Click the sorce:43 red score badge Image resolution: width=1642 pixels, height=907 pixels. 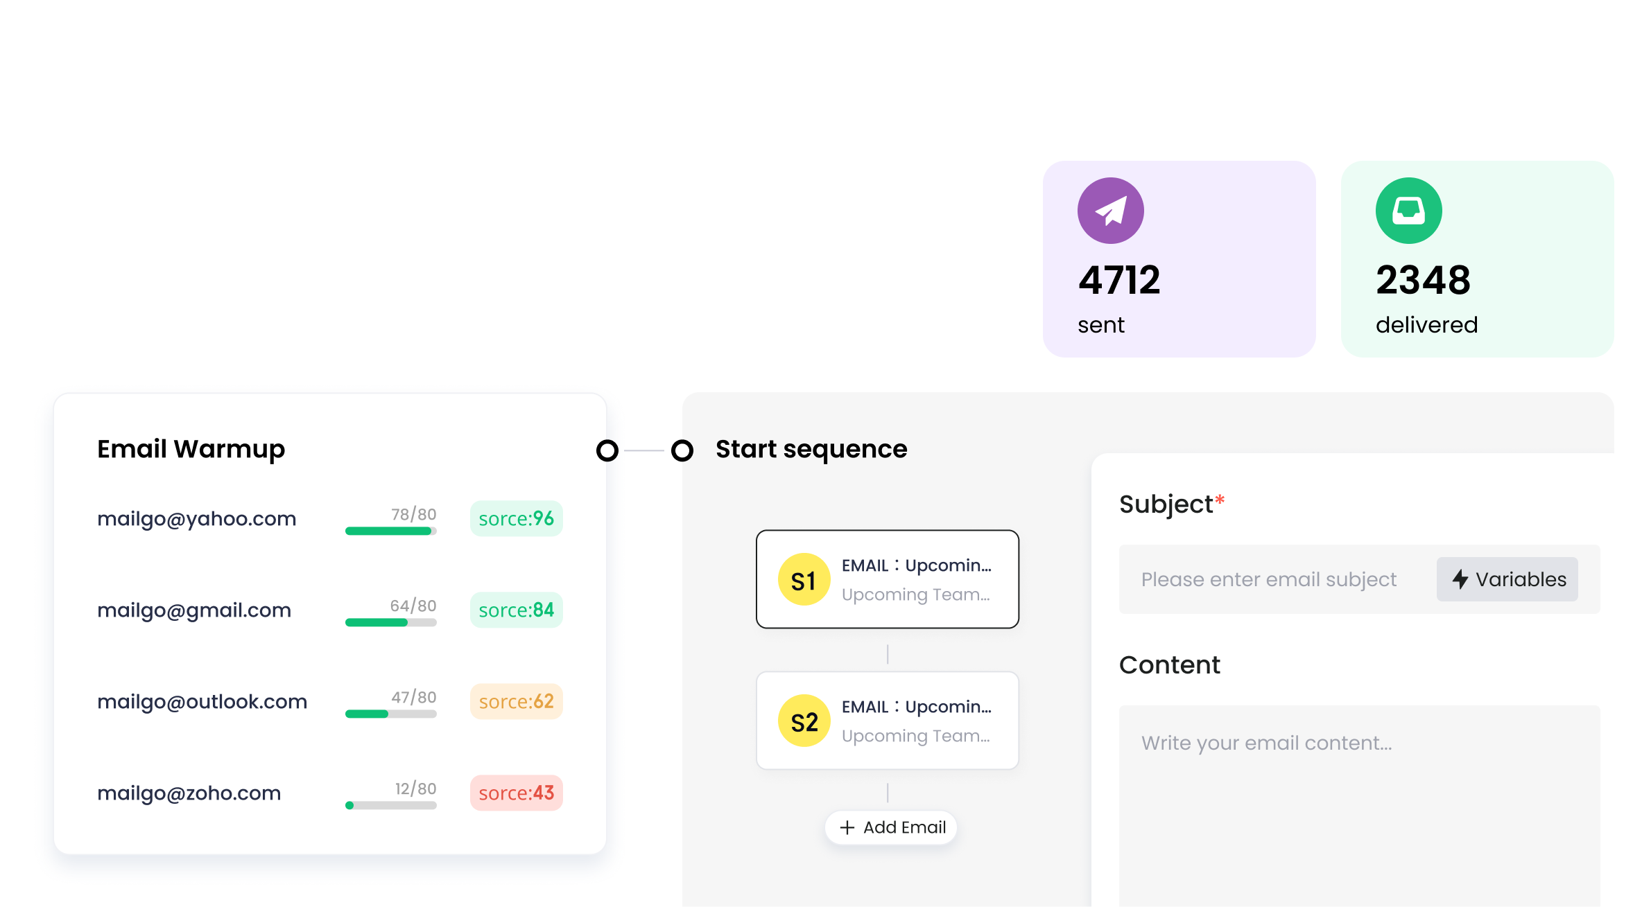[516, 793]
